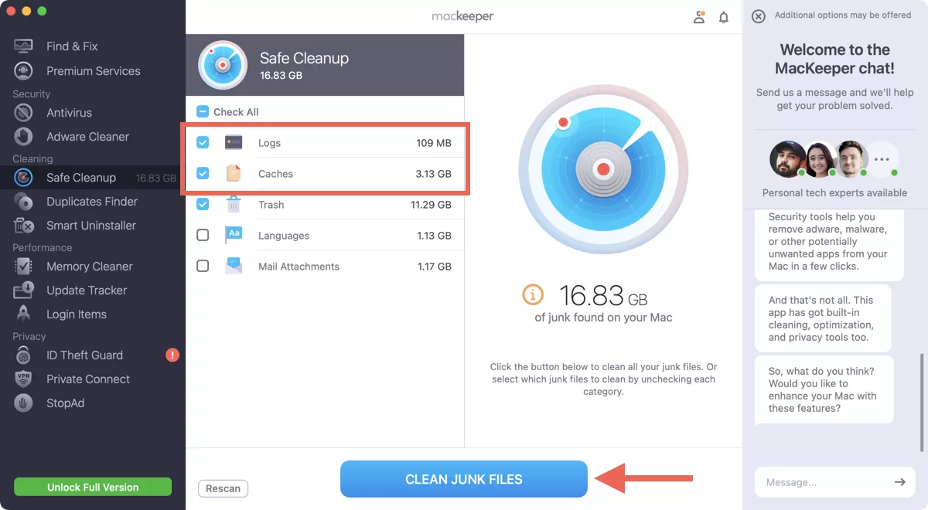Check the Languages checkbox
928x510 pixels.
[x=203, y=235]
